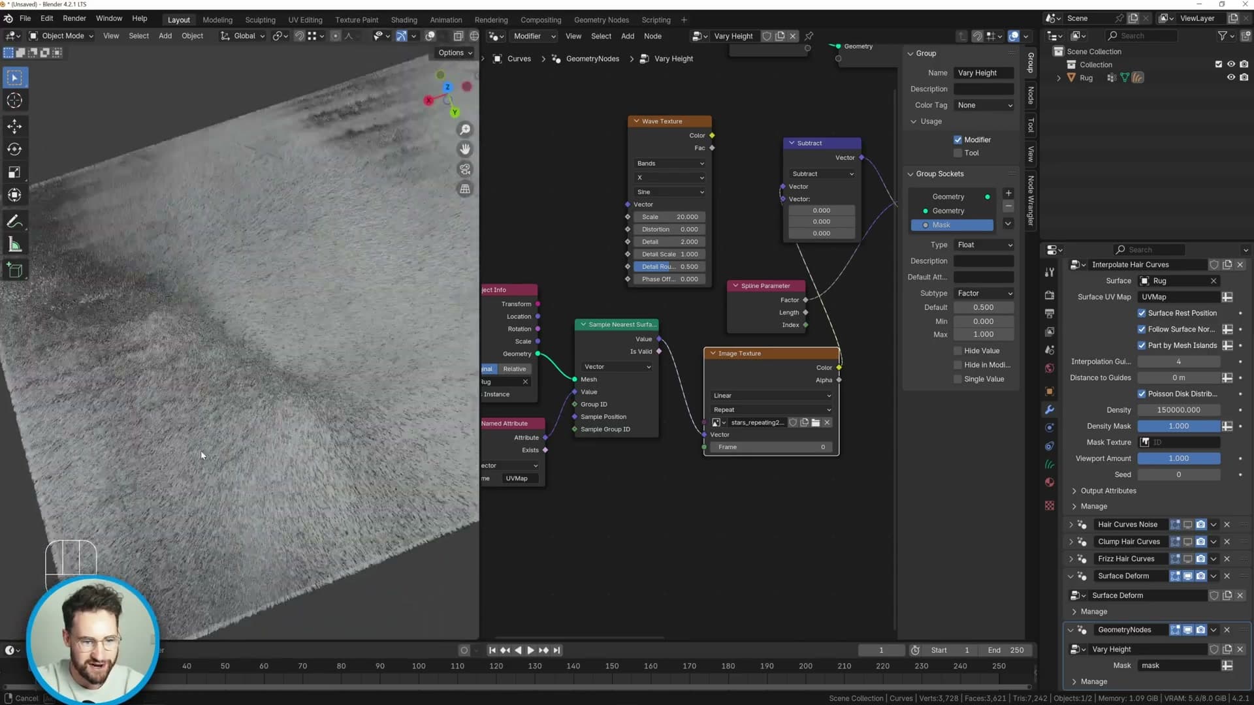The height and width of the screenshot is (705, 1254).
Task: Open the Color Tag dropdown
Action: tap(984, 105)
